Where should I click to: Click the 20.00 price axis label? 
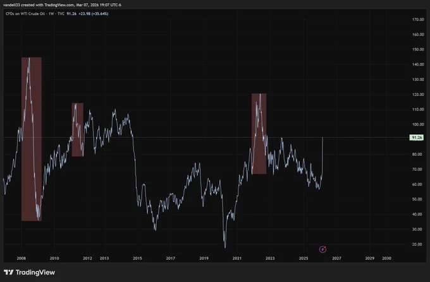coord(419,244)
